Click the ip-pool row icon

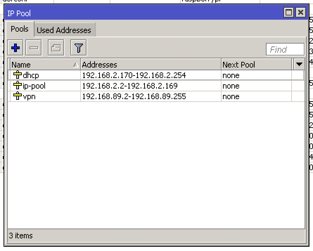pyautogui.click(x=17, y=86)
